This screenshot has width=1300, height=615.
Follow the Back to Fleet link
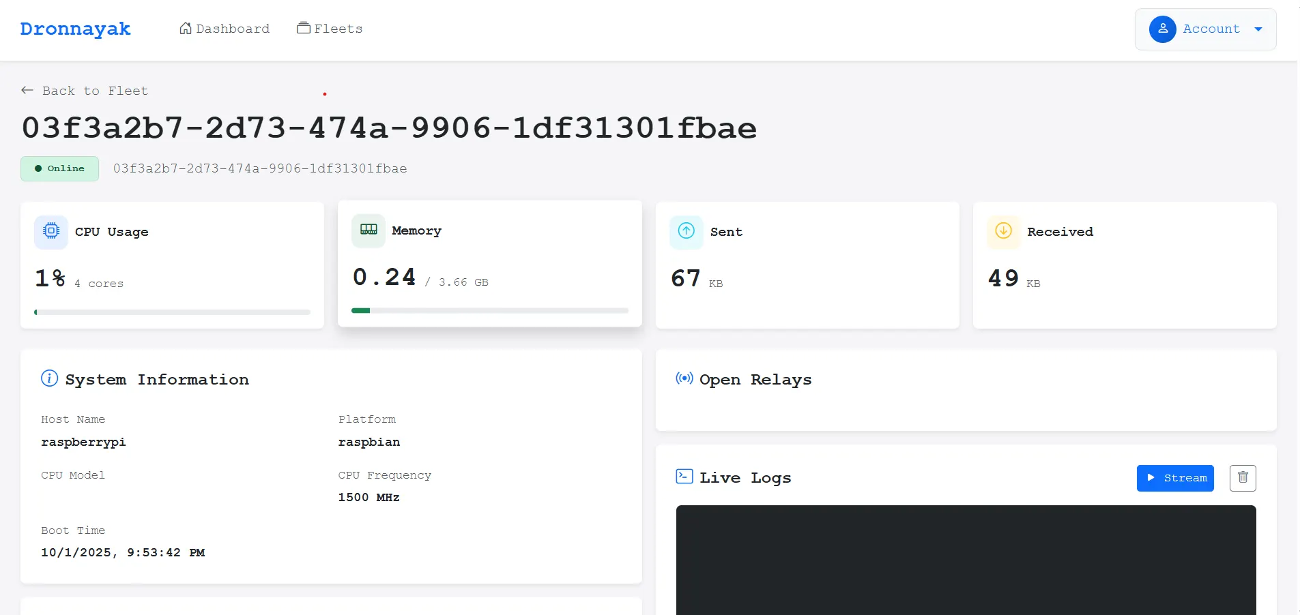click(x=84, y=90)
